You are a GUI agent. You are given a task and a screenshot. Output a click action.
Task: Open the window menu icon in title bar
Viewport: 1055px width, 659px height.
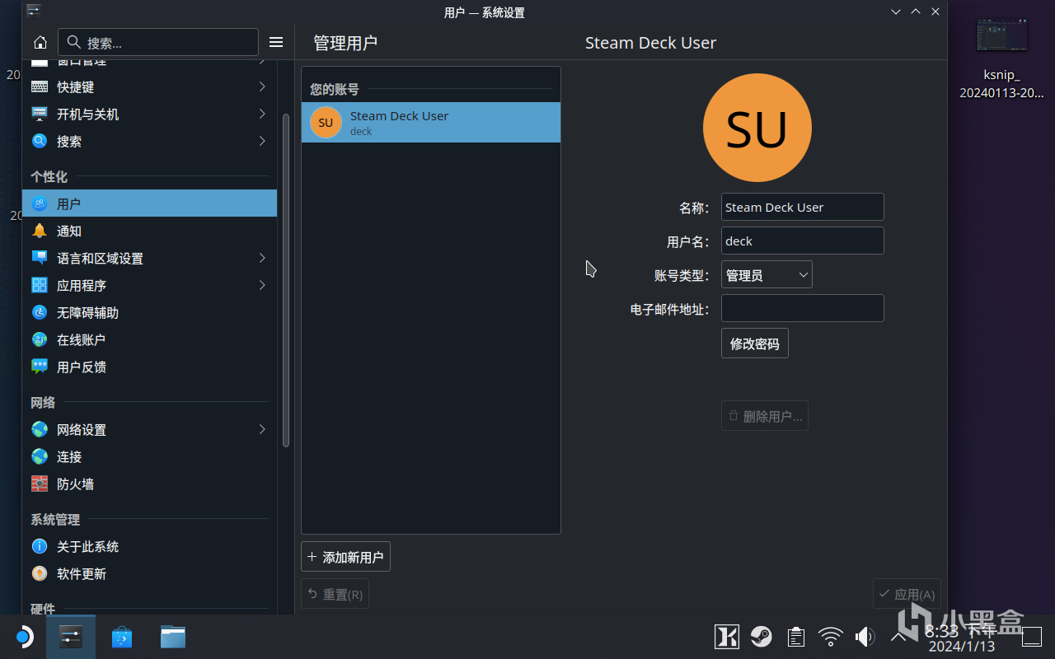[33, 11]
